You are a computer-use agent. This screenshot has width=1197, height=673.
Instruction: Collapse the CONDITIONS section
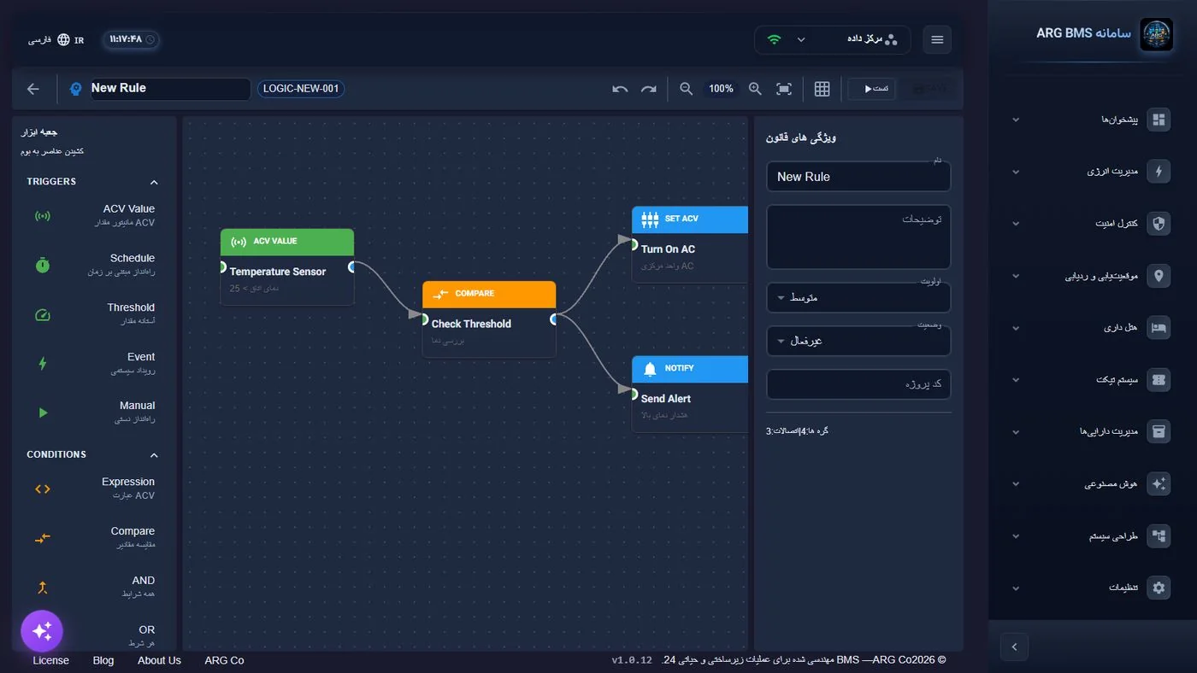(154, 455)
